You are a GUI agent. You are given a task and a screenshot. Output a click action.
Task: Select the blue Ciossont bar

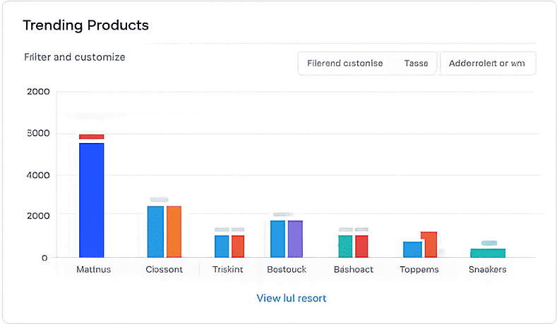pos(155,232)
